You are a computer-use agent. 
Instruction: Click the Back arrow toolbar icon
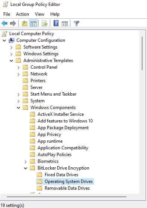coord(4,24)
